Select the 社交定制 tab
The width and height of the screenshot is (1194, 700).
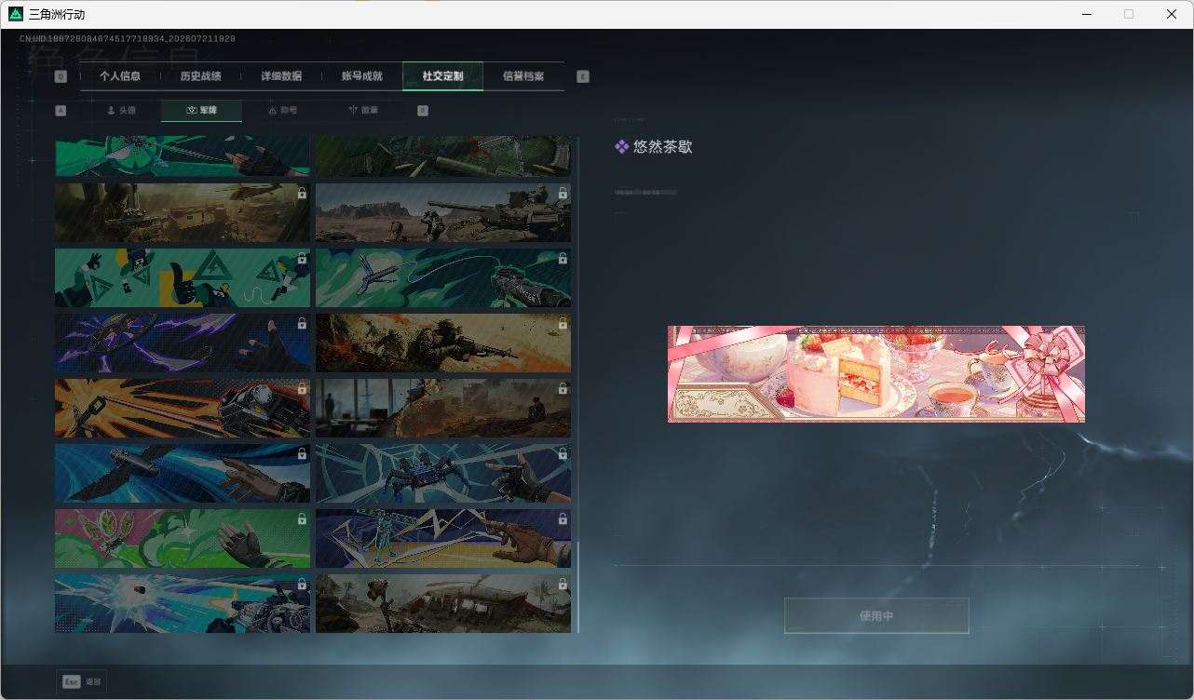442,76
